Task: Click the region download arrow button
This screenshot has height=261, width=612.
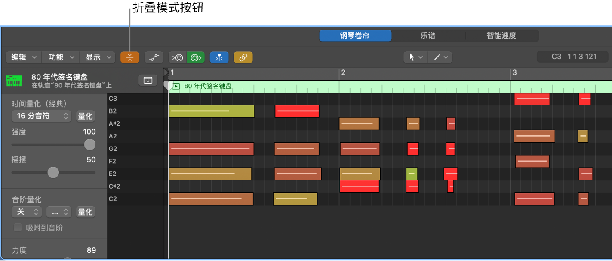Action: click(x=148, y=80)
